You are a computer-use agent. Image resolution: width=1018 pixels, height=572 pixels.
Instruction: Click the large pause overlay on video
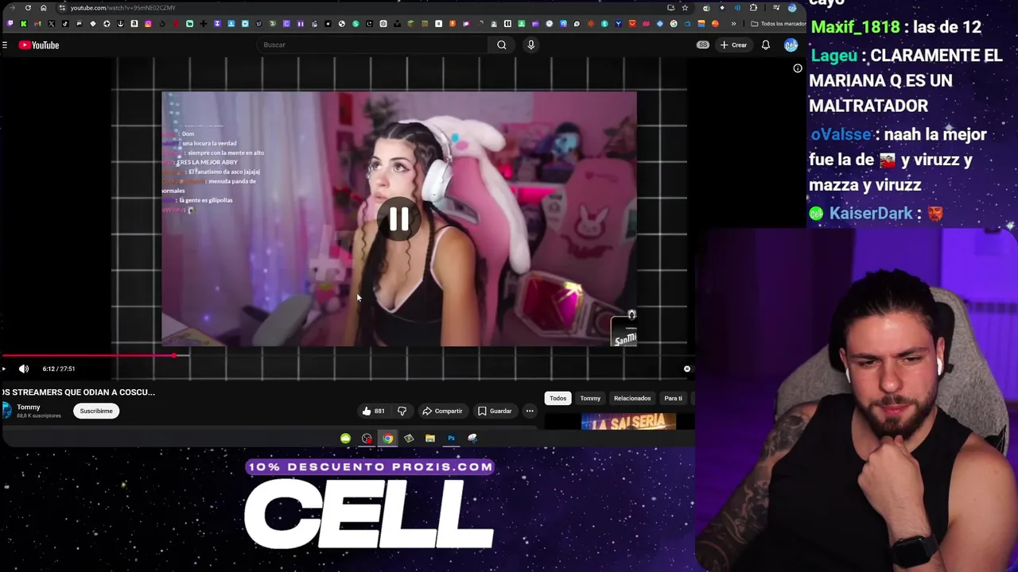pos(399,219)
